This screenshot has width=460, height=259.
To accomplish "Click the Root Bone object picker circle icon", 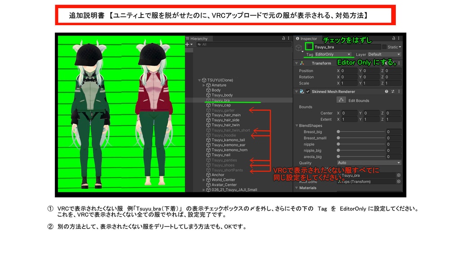I will 398,182.
